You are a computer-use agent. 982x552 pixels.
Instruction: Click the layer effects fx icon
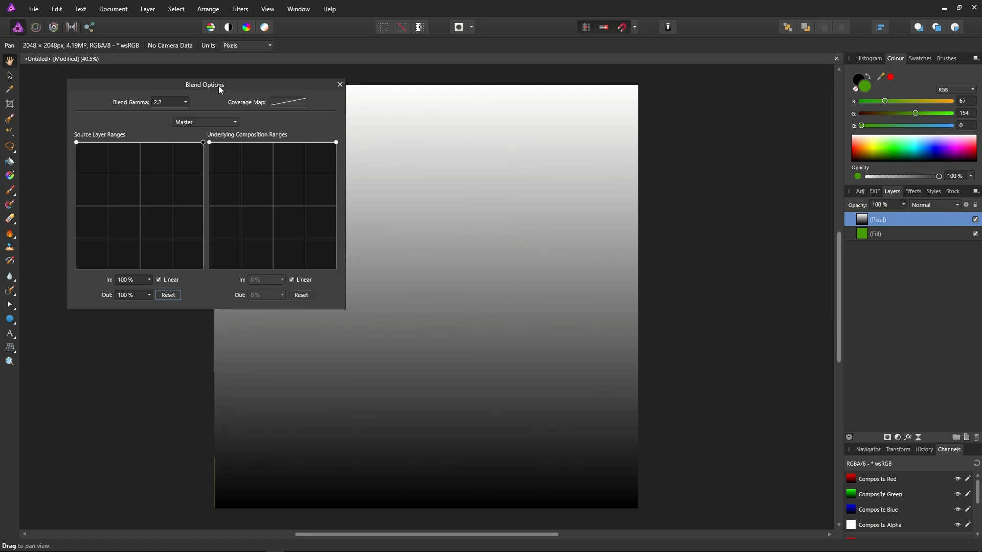coord(908,437)
